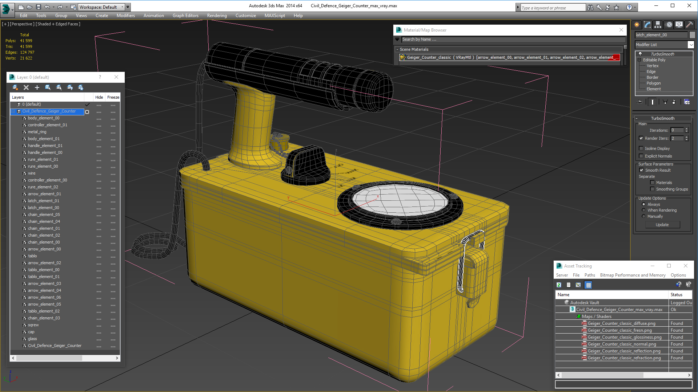This screenshot has height=392, width=698.
Task: Switch to the Hierarchy command panel tab
Action: point(658,25)
